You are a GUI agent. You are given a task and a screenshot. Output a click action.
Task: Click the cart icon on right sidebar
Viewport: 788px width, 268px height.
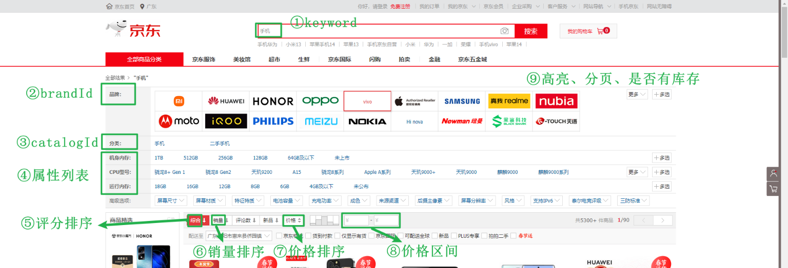point(773,189)
